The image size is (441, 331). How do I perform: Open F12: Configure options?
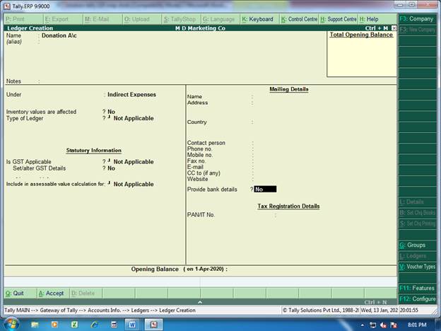[x=418, y=298]
